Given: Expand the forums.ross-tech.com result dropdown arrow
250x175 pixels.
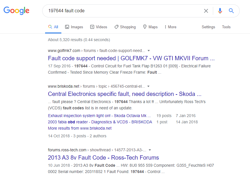Looking at the screenshot, I should tap(150, 150).
